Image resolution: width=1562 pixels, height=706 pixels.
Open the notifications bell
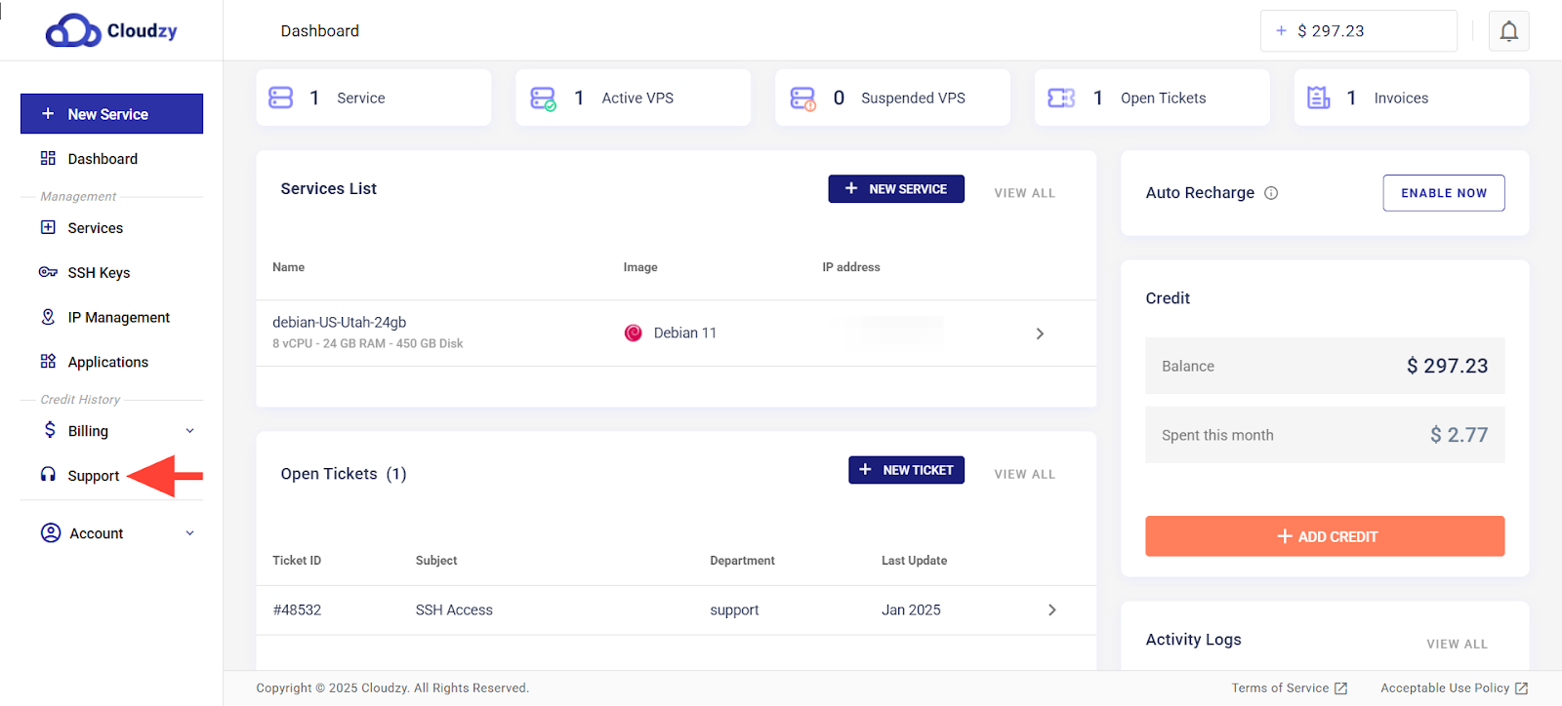pos(1508,31)
